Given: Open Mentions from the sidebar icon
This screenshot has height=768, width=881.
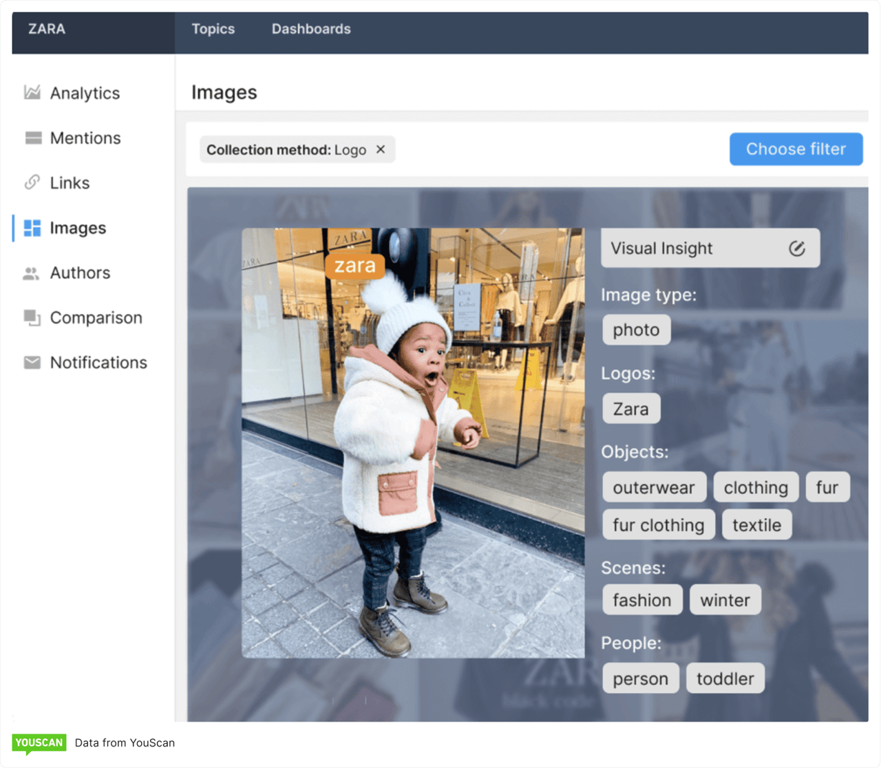Looking at the screenshot, I should tap(32, 138).
